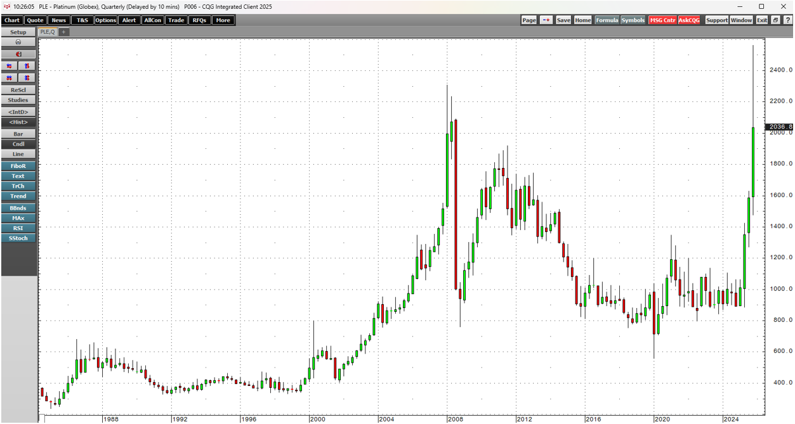Expand the Setup menu
The width and height of the screenshot is (795, 424).
click(18, 32)
